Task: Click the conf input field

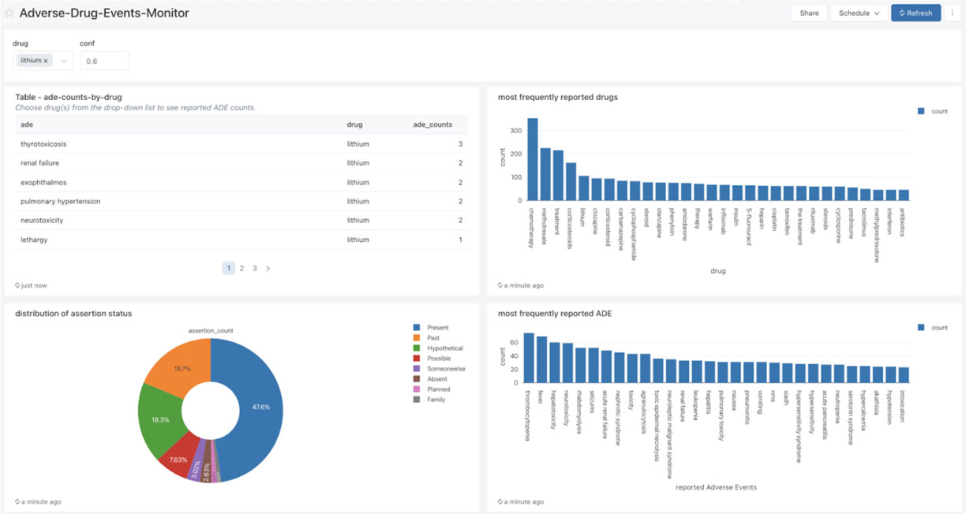Action: pyautogui.click(x=104, y=61)
